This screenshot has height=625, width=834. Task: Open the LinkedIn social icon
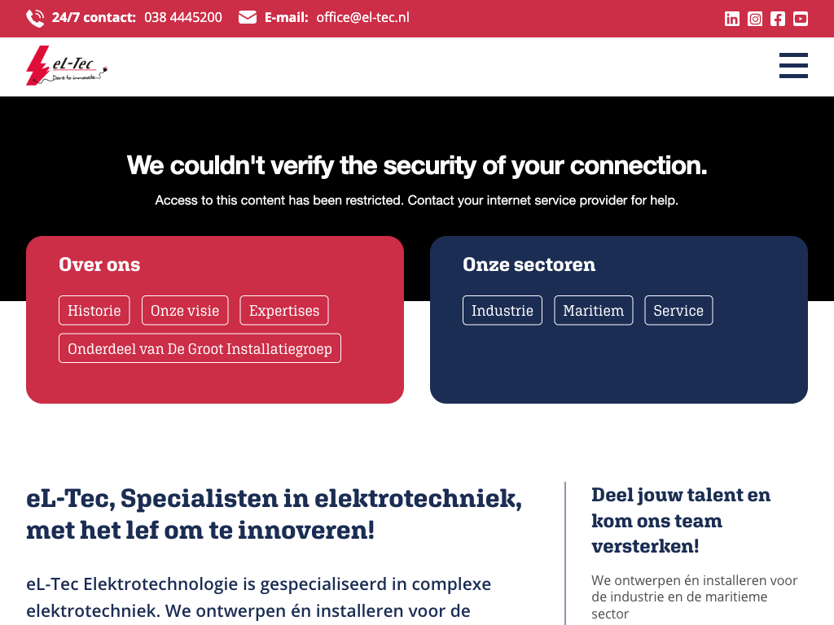(x=732, y=19)
